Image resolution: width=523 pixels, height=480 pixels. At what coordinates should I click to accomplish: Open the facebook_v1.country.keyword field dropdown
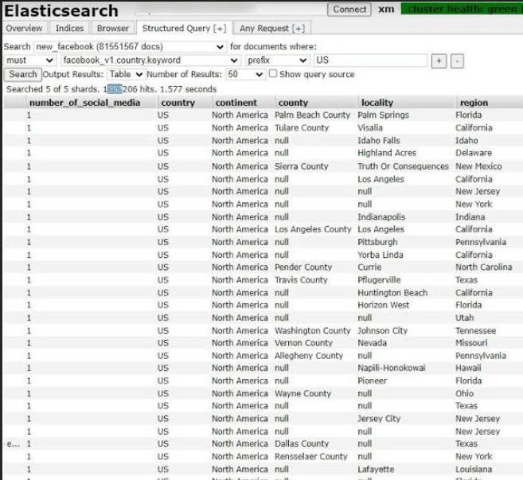point(150,60)
